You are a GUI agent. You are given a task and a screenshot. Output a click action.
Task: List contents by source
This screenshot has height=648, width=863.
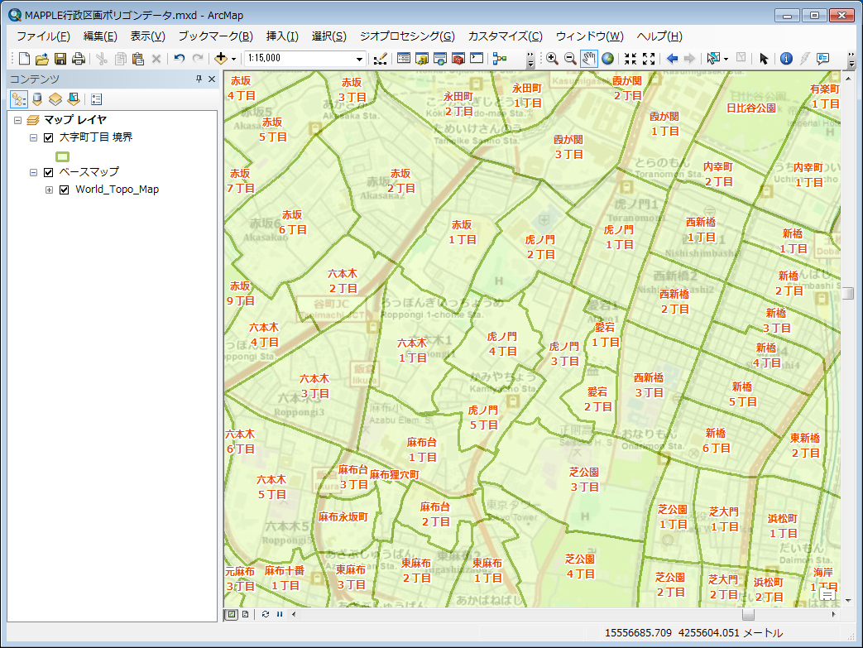[37, 99]
